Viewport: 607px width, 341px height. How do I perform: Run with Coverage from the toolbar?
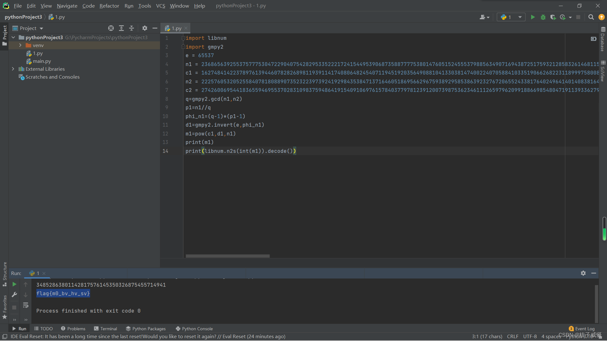553,17
